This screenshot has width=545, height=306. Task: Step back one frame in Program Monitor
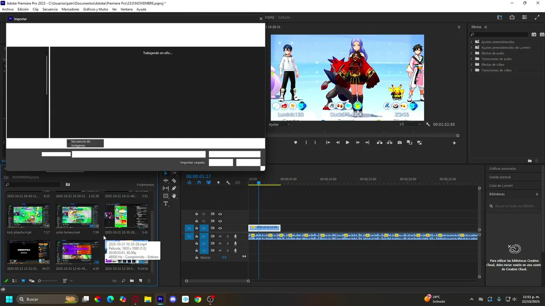(338, 143)
